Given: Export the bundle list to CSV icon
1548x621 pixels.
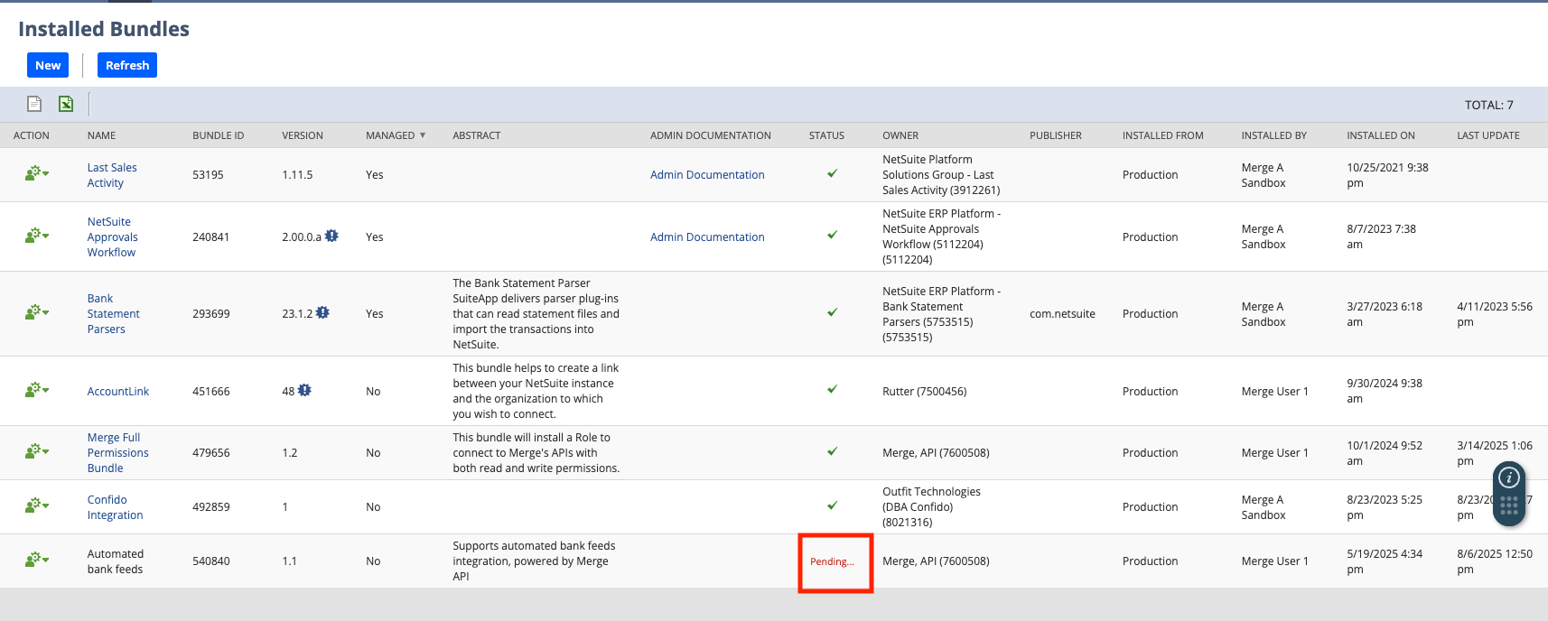Looking at the screenshot, I should [x=34, y=104].
